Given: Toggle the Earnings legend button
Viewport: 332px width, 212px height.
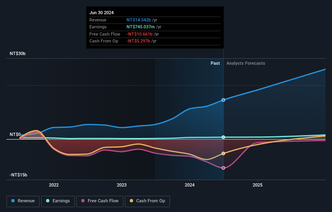Looking at the screenshot, I should click(x=58, y=201).
